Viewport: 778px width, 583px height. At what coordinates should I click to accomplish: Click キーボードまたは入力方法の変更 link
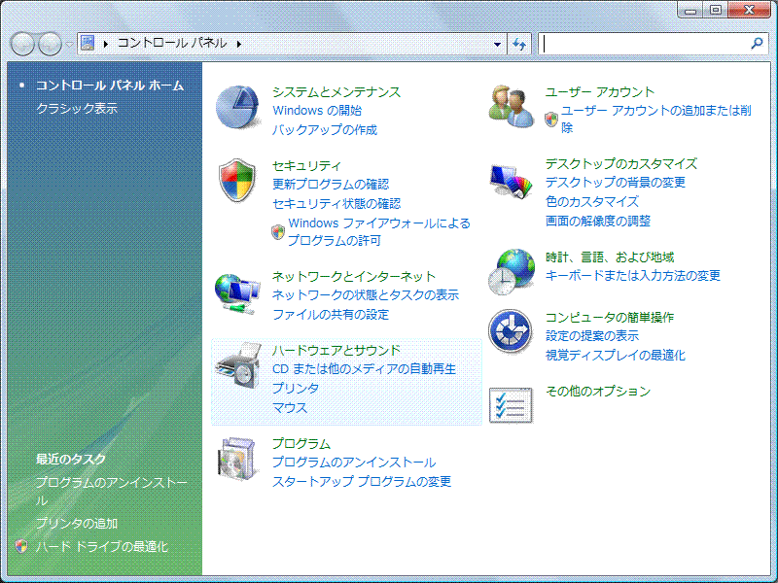(633, 275)
